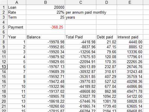
Task: Select row 1 header
Action: pos(4,7)
